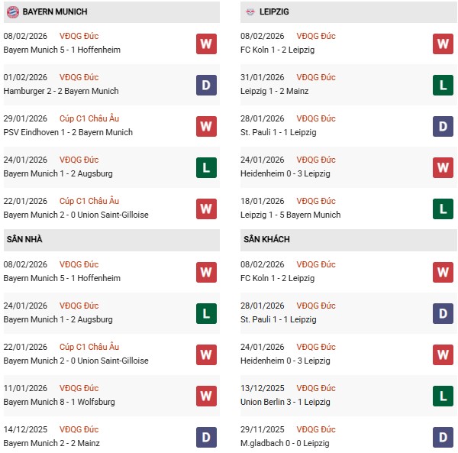Click the Leipzig club logo
This screenshot has width=458, height=453.
click(x=251, y=12)
